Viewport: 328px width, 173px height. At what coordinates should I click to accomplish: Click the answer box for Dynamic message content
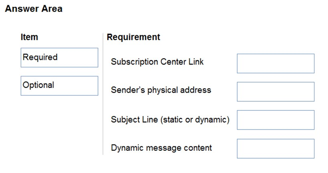(x=276, y=149)
